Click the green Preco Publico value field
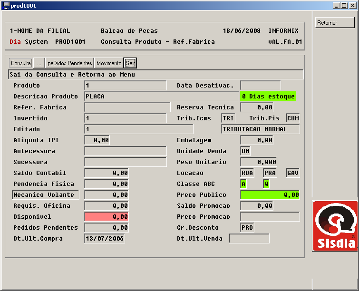359x291 pixels. [270, 195]
